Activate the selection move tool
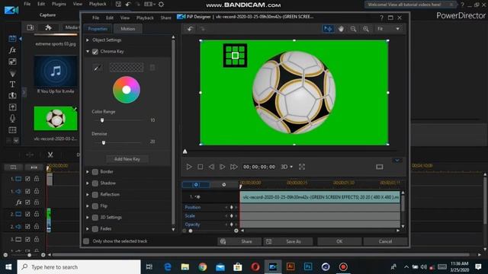488x274 pixels. [328, 29]
